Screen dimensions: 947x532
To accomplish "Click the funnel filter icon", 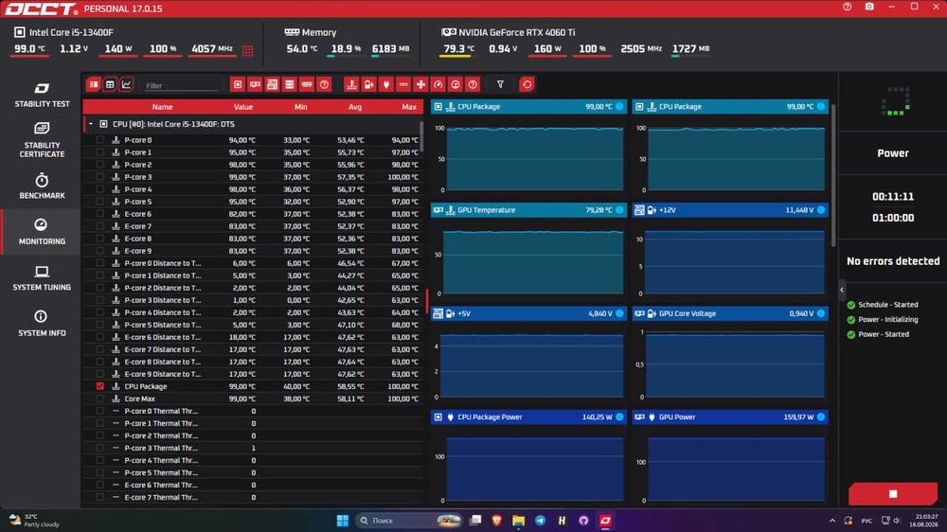I will [x=500, y=84].
